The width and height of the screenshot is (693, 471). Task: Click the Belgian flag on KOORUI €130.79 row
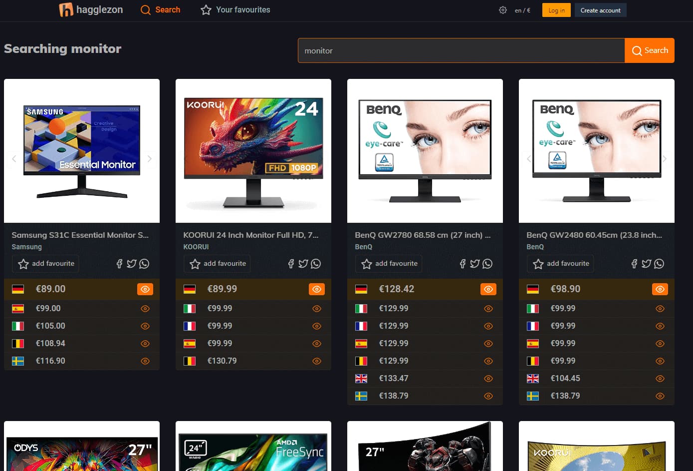[190, 361]
